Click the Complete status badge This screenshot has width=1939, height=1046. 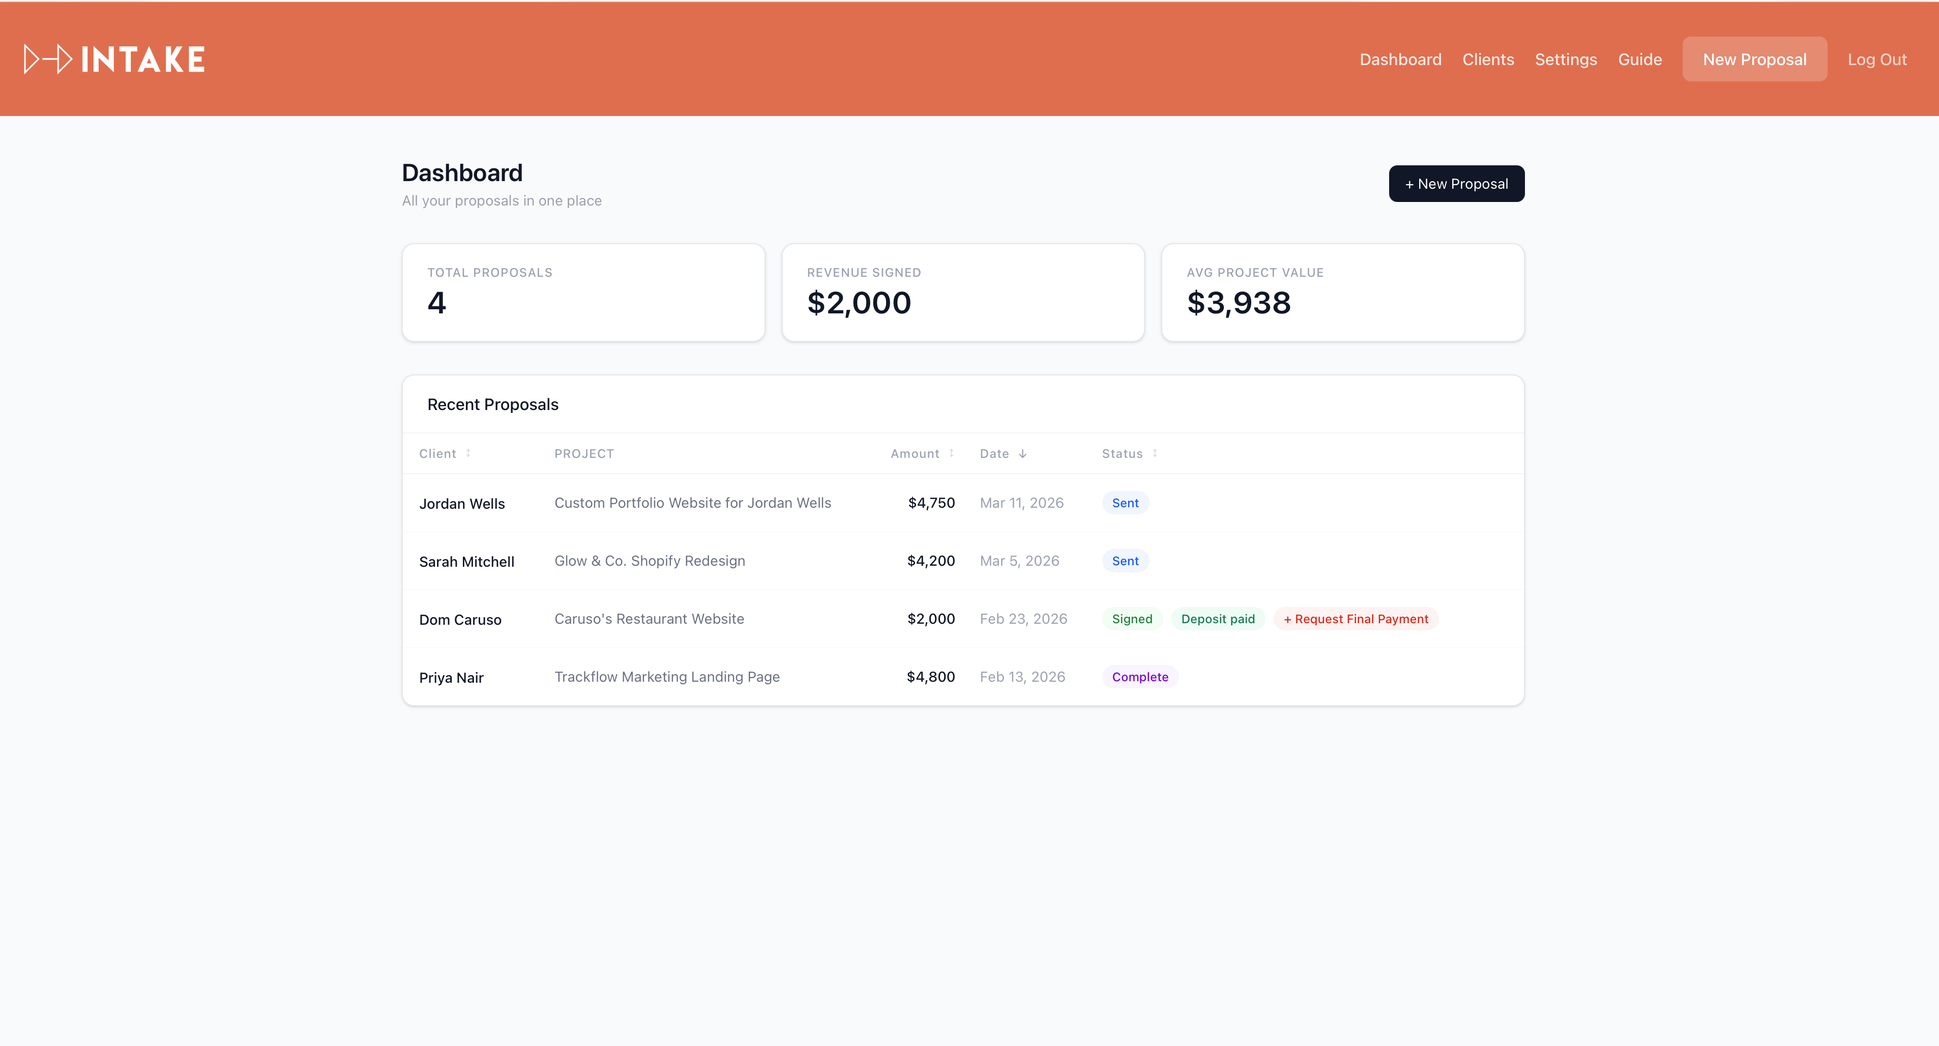tap(1139, 677)
